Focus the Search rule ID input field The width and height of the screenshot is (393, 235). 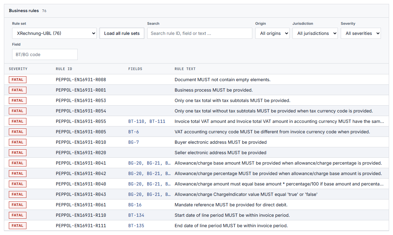(x=200, y=33)
